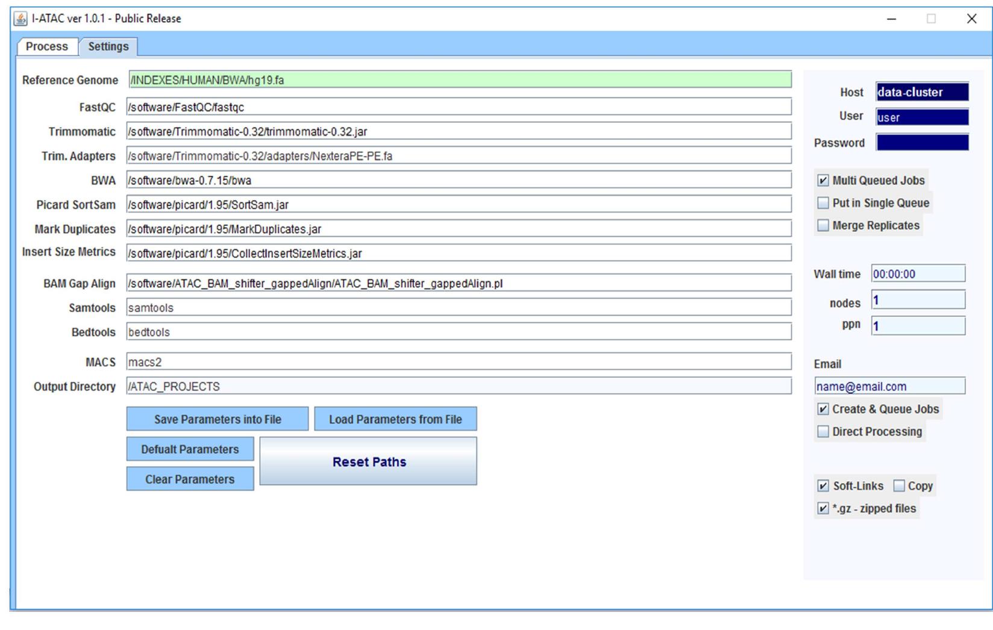Screen dimensions: 993x630
Task: Click Load Parameters from File button
Action: (x=395, y=419)
